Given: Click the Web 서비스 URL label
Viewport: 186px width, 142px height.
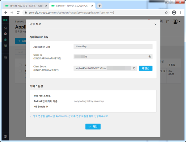Looking at the screenshot, I should click(x=42, y=96).
